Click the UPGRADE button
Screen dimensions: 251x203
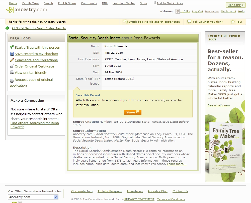[235, 5]
